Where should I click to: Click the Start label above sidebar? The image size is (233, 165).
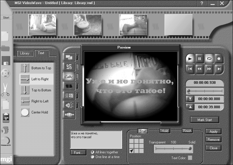tap(6, 17)
